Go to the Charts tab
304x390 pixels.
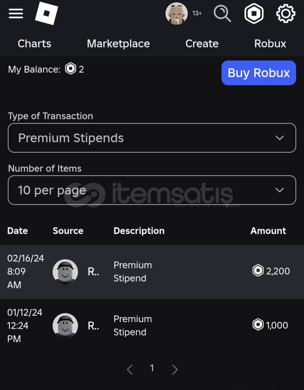point(34,44)
